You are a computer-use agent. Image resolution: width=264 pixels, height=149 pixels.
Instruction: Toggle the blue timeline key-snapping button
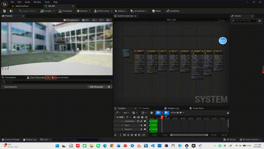coord(166,113)
